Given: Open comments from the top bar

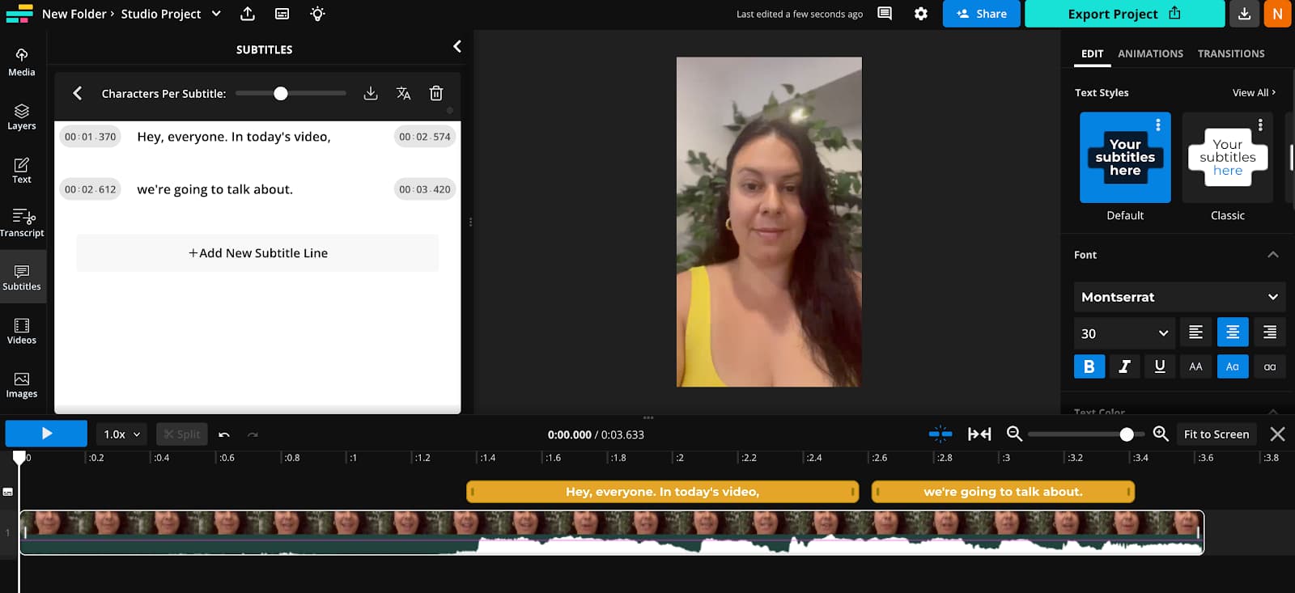Looking at the screenshot, I should tap(885, 14).
